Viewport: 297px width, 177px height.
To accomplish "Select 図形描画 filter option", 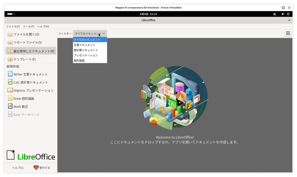I will tap(90, 61).
